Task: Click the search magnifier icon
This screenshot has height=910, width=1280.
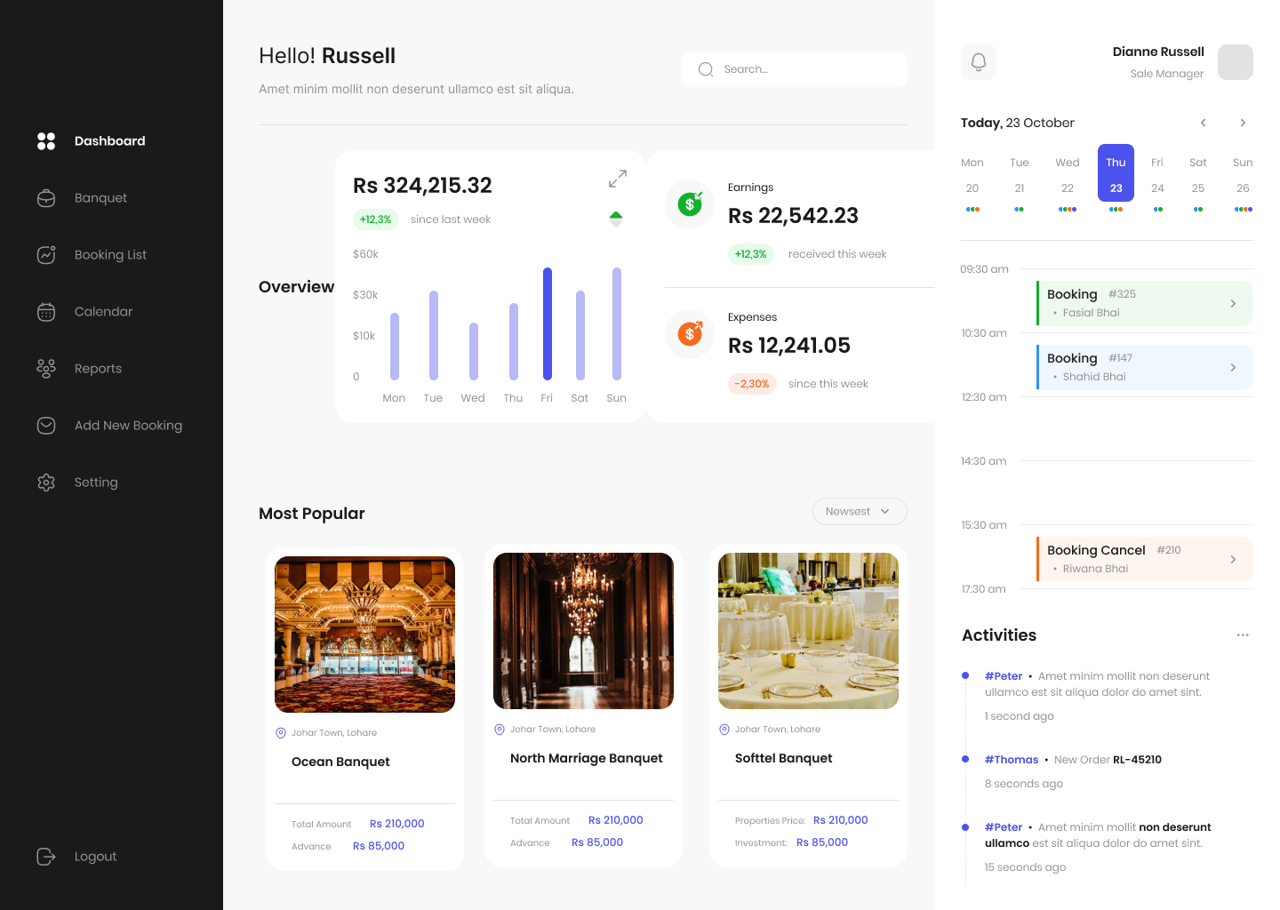Action: pyautogui.click(x=706, y=69)
